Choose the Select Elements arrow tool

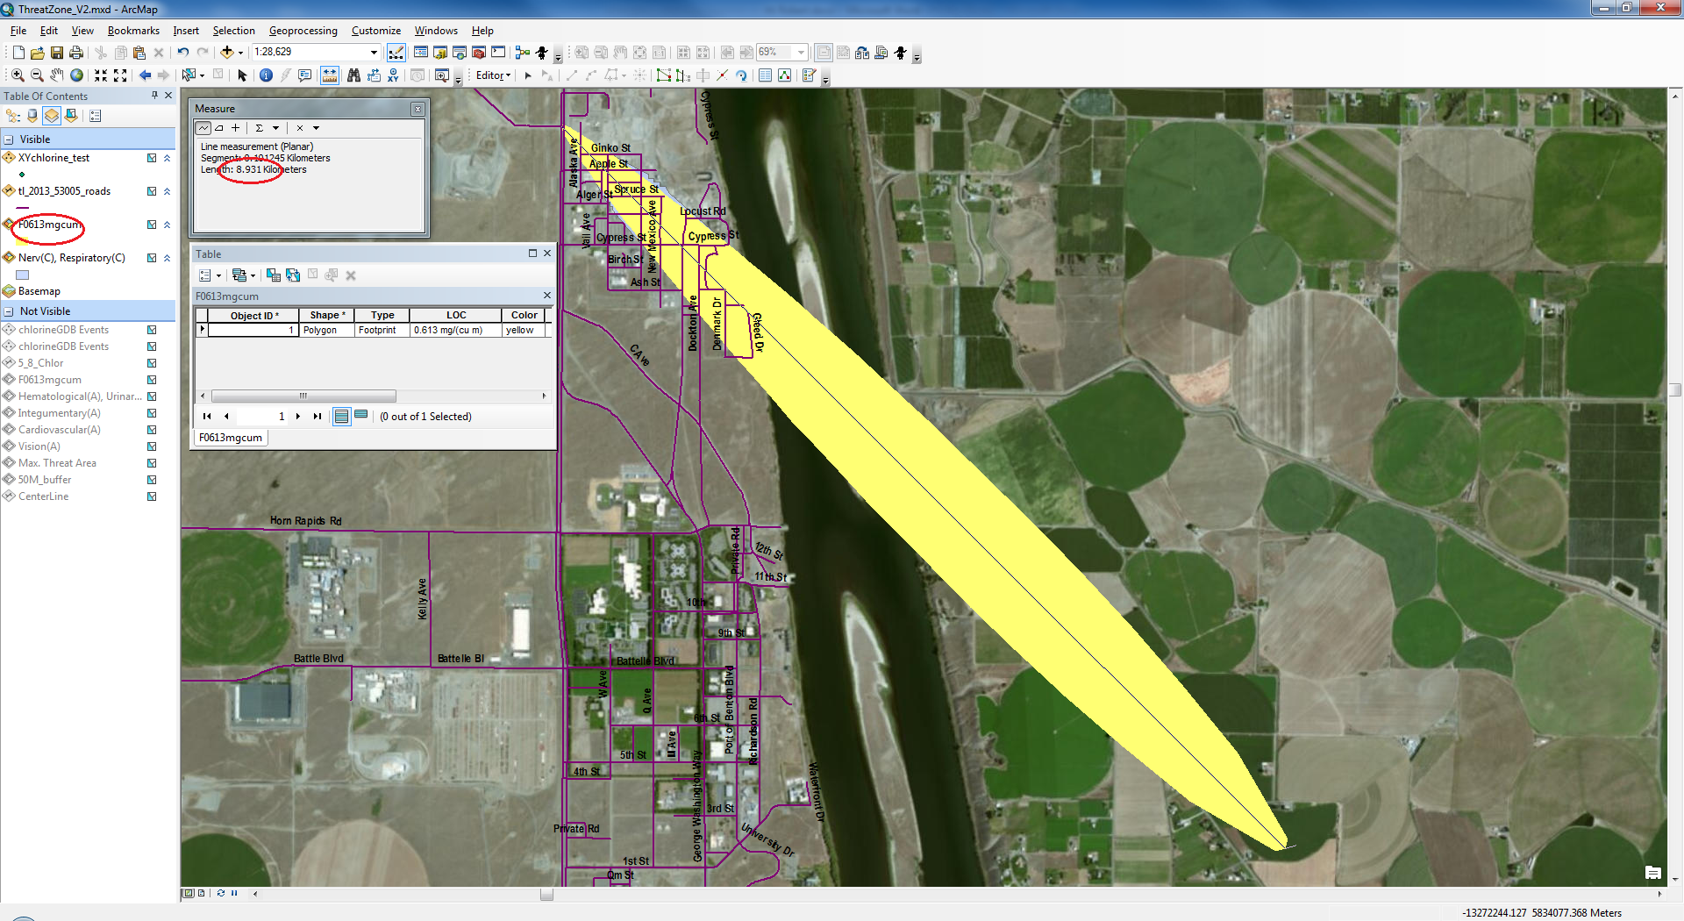[243, 75]
